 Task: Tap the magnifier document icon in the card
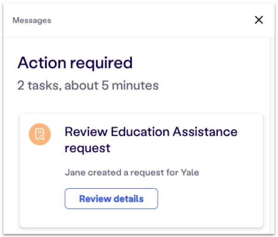[x=40, y=134]
